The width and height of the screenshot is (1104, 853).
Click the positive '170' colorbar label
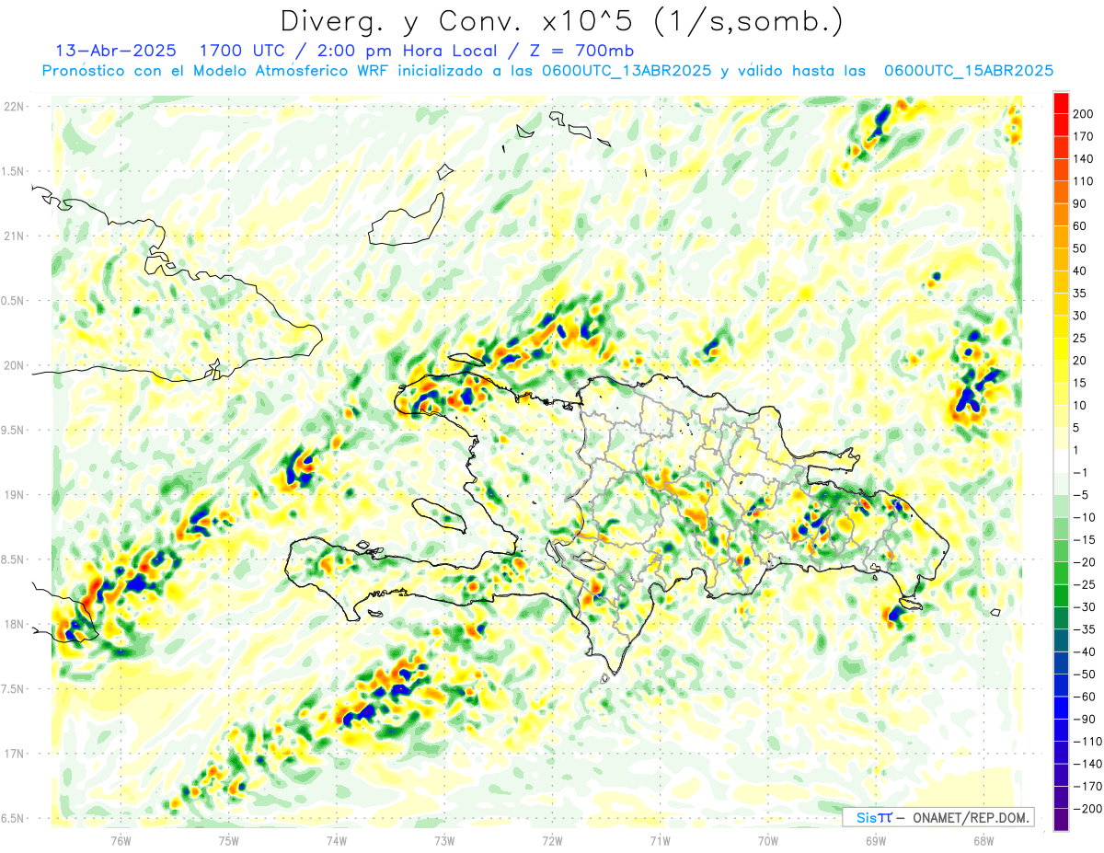click(1083, 136)
